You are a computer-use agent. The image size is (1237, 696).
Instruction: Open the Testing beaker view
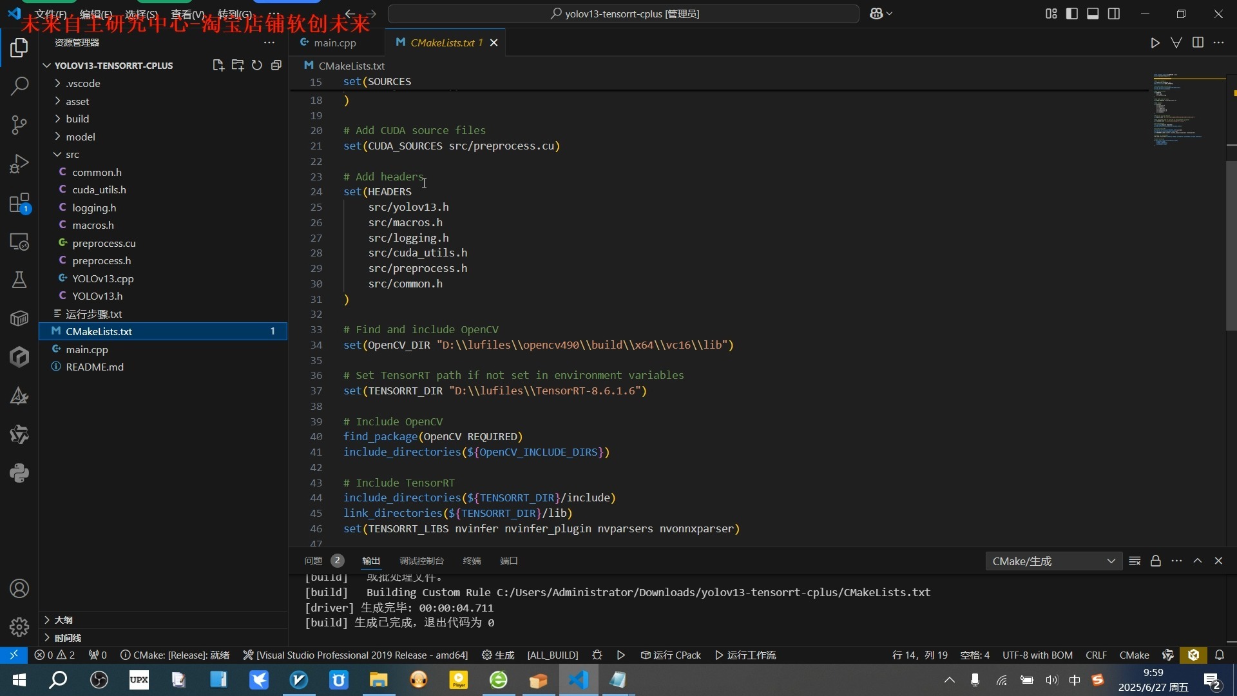(x=19, y=280)
